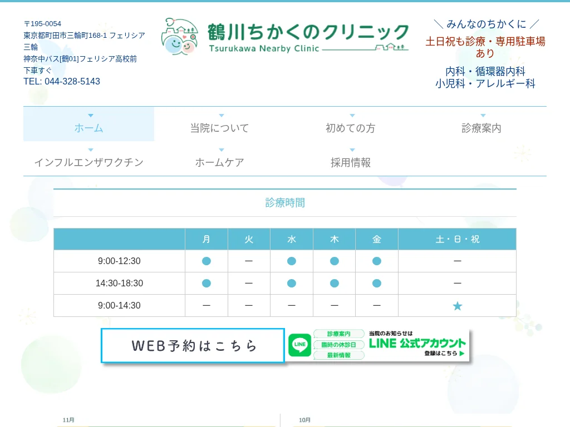The height and width of the screenshot is (427, 570).
Task: Click the Tsurukawa Nearby Clinic logo
Action: [286, 37]
